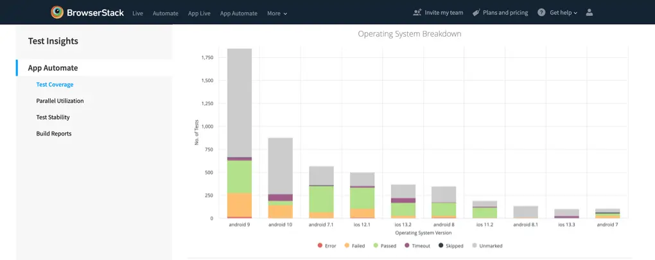Open the user account profile icon
The width and height of the screenshot is (655, 260).
[589, 13]
